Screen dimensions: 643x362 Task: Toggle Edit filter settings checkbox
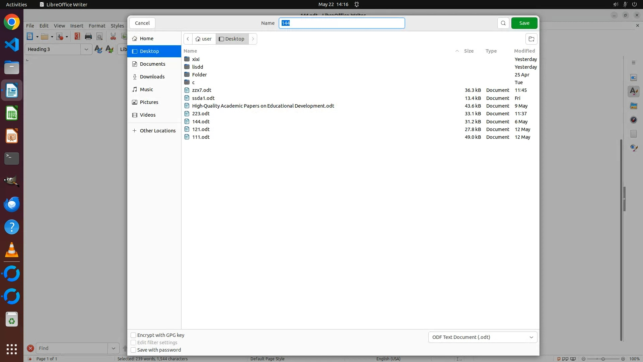click(x=133, y=343)
